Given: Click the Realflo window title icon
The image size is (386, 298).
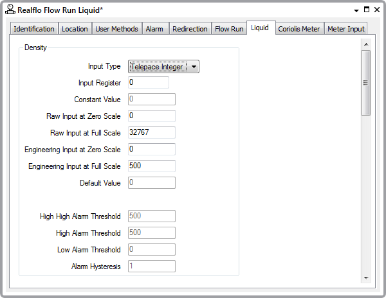Looking at the screenshot, I should point(10,10).
